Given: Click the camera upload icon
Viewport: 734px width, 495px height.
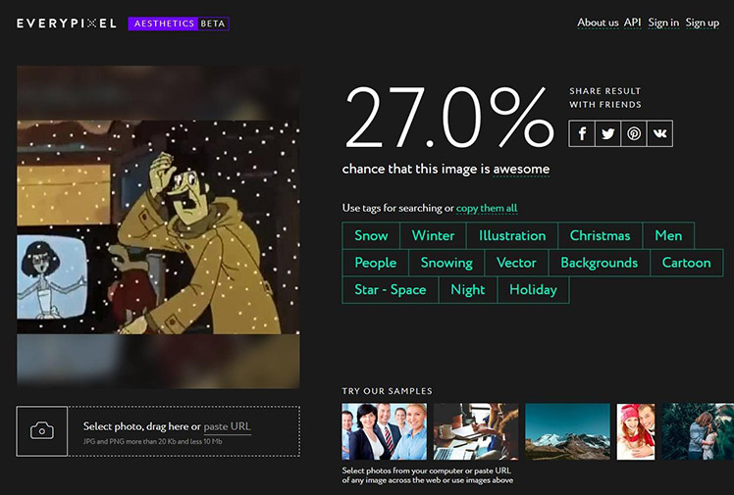Looking at the screenshot, I should (x=41, y=431).
